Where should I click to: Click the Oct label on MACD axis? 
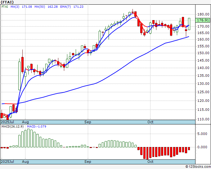[150, 162]
